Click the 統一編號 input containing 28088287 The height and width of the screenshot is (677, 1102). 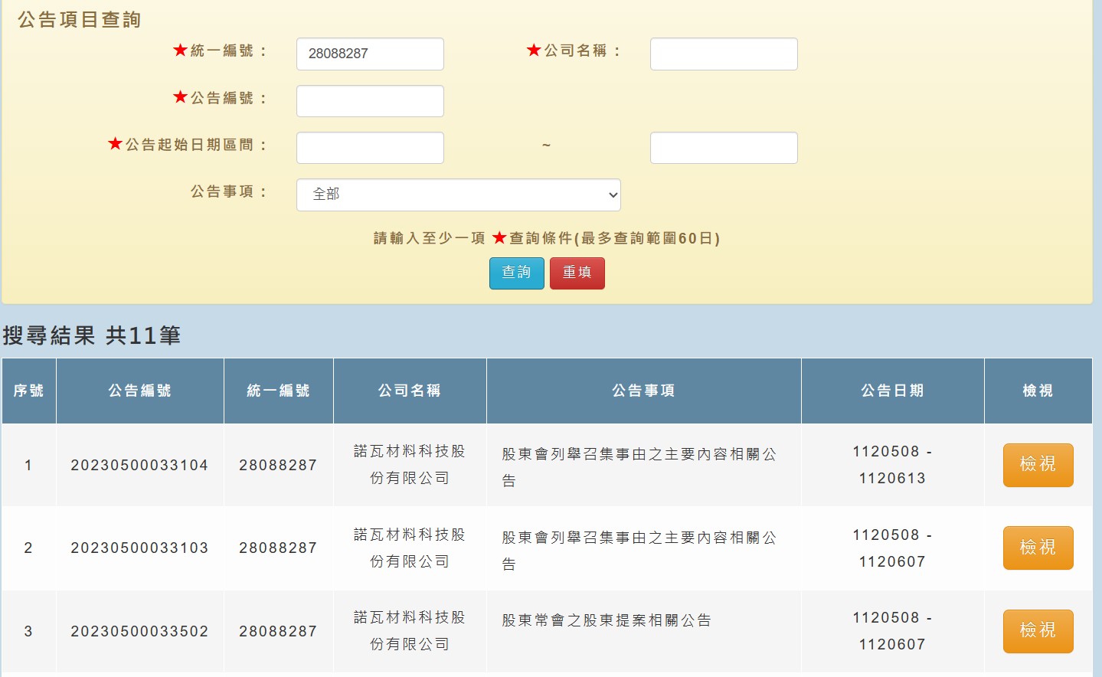[370, 54]
